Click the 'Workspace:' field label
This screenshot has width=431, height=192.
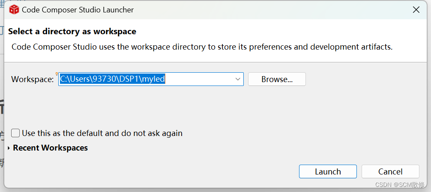[x=33, y=80]
